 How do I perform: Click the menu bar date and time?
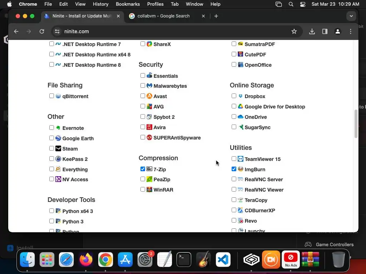(335, 4)
